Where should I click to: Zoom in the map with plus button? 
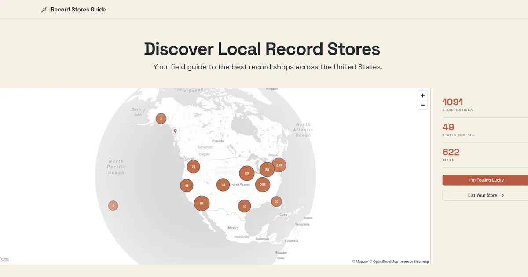point(422,95)
